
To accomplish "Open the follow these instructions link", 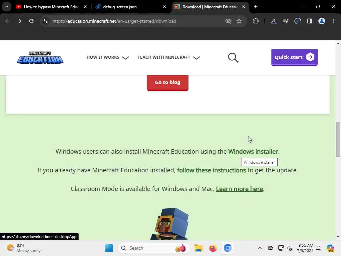I will coord(211,170).
